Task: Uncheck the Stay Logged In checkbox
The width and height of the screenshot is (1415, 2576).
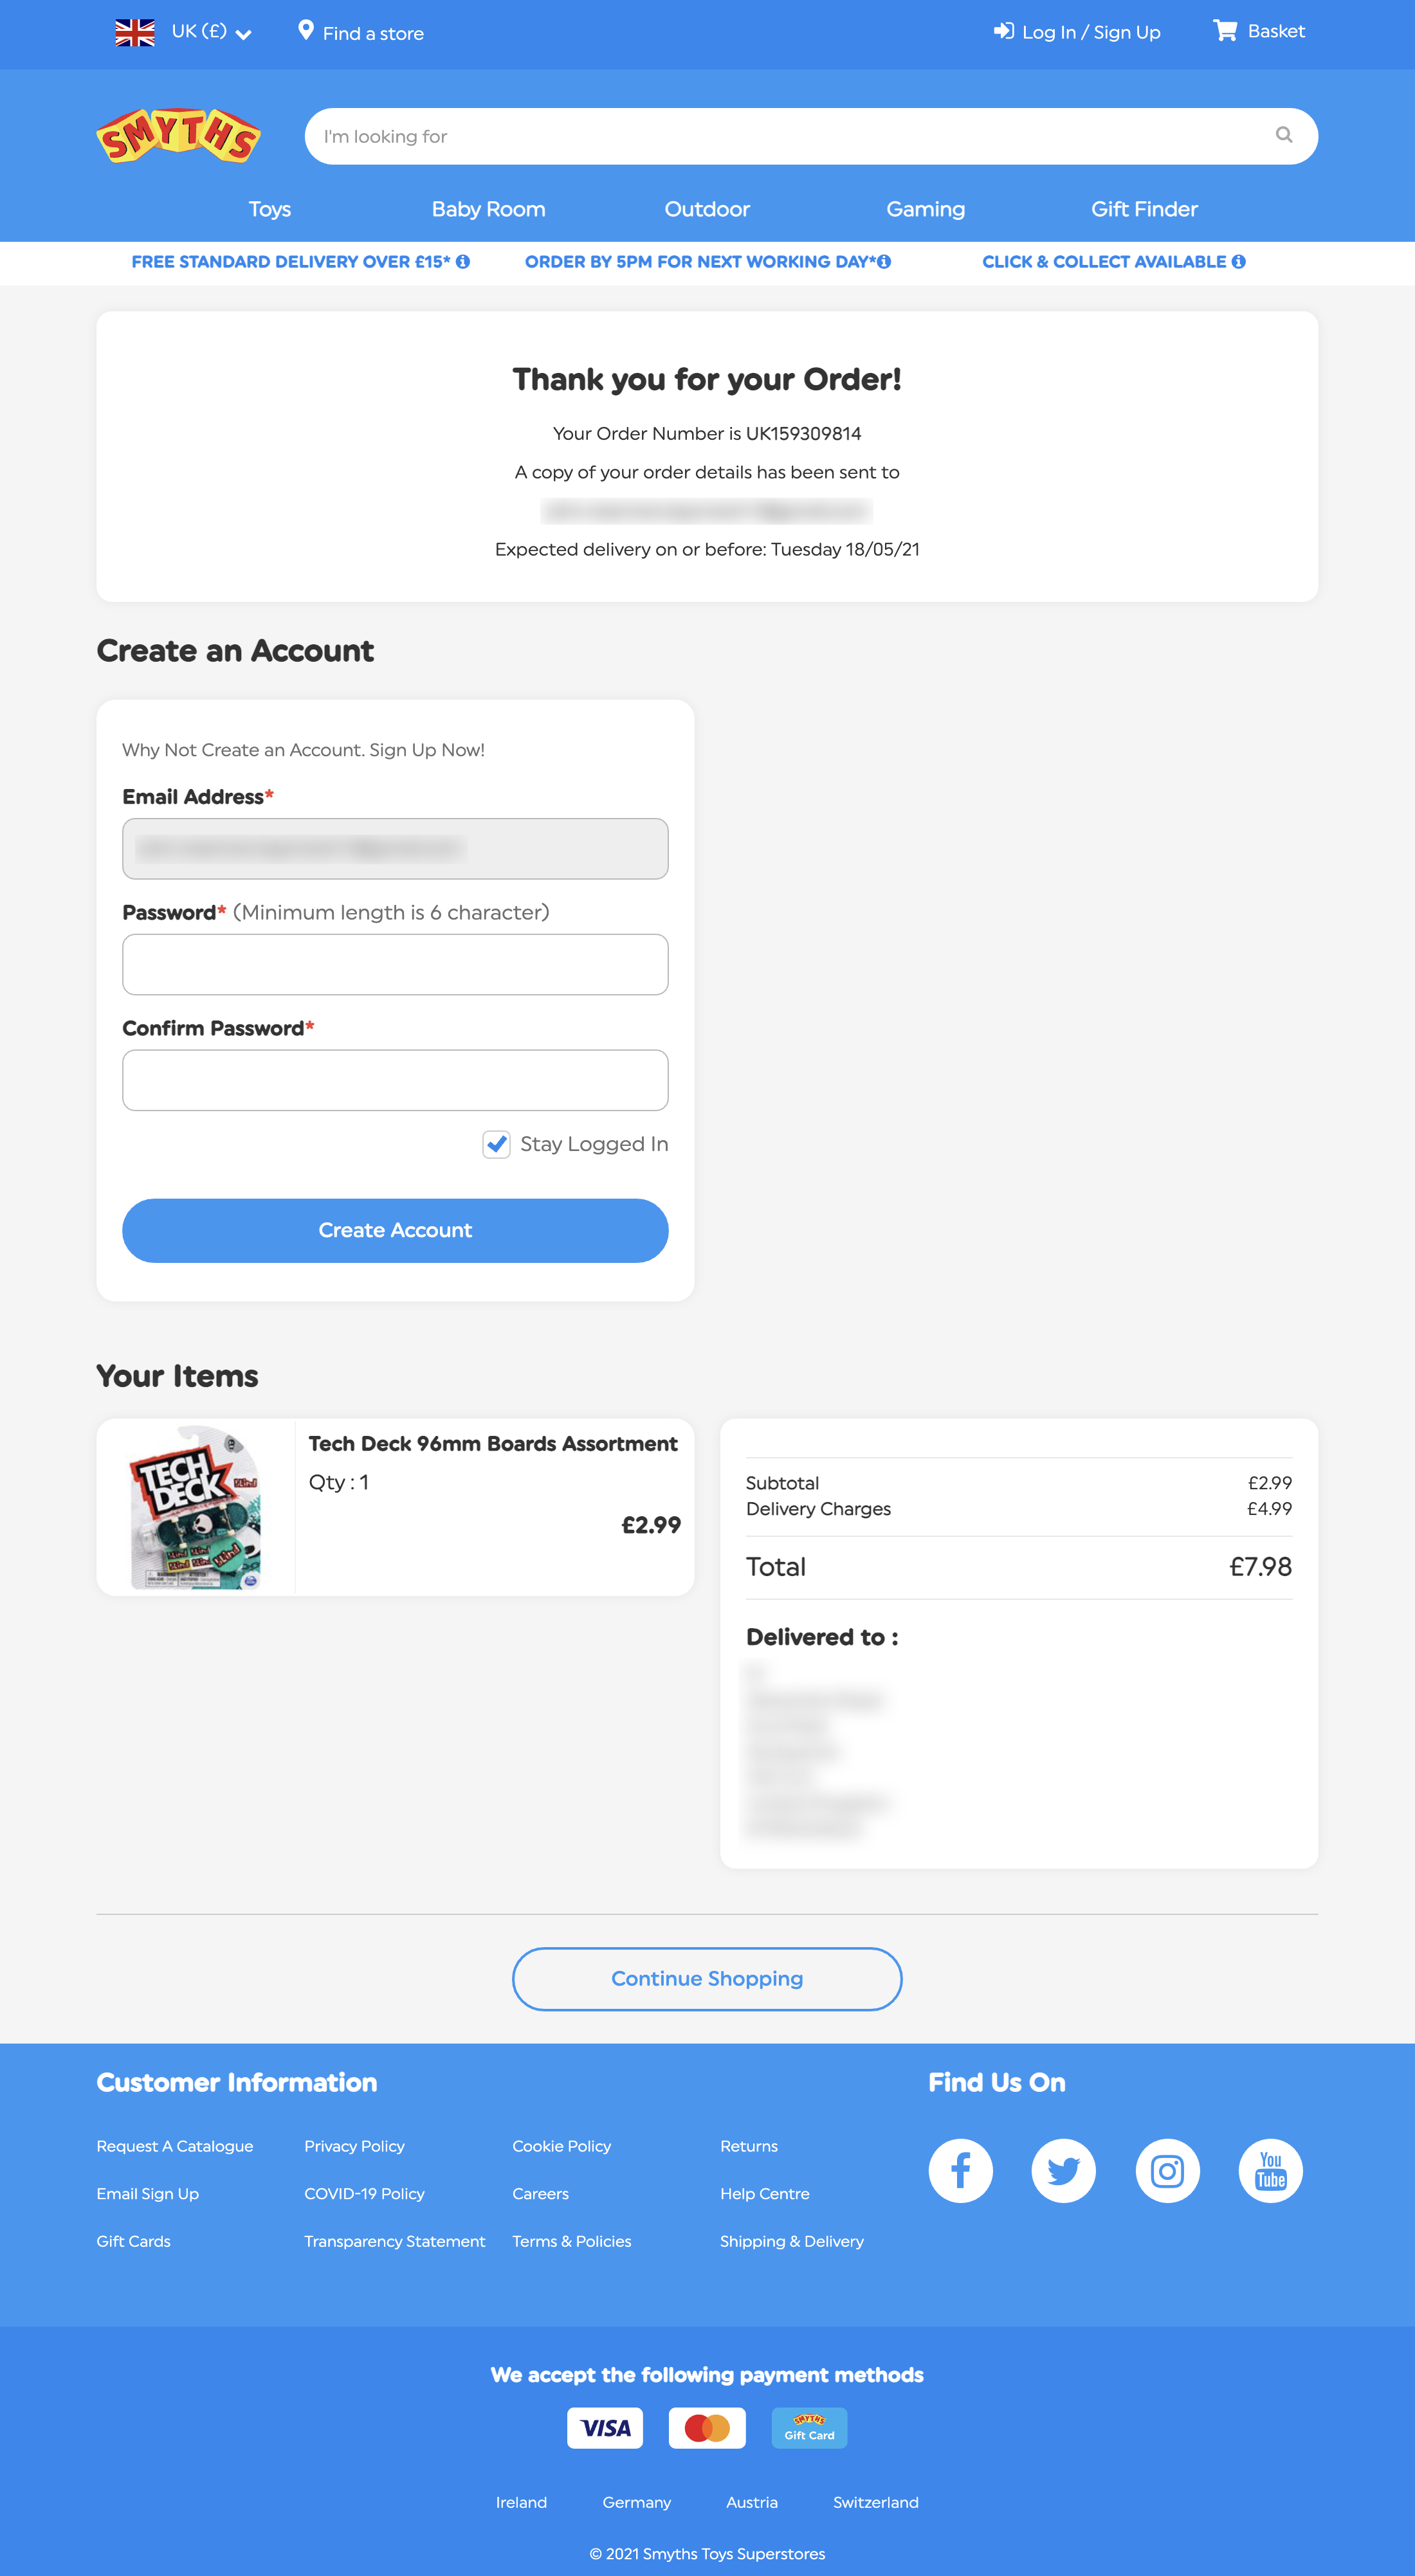Action: pyautogui.click(x=497, y=1144)
